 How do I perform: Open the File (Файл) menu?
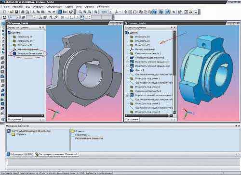6,7
